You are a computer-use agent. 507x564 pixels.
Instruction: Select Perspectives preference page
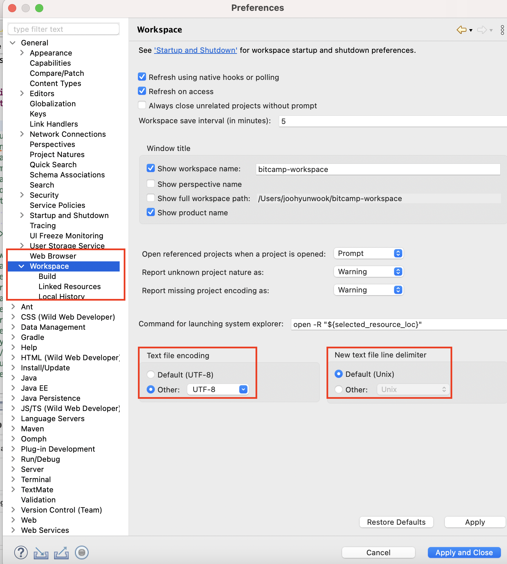[52, 144]
